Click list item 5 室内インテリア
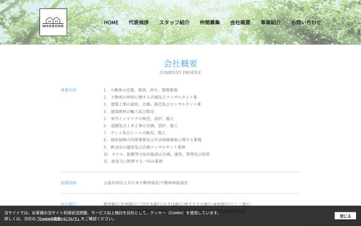361x226 pixels. [139, 119]
